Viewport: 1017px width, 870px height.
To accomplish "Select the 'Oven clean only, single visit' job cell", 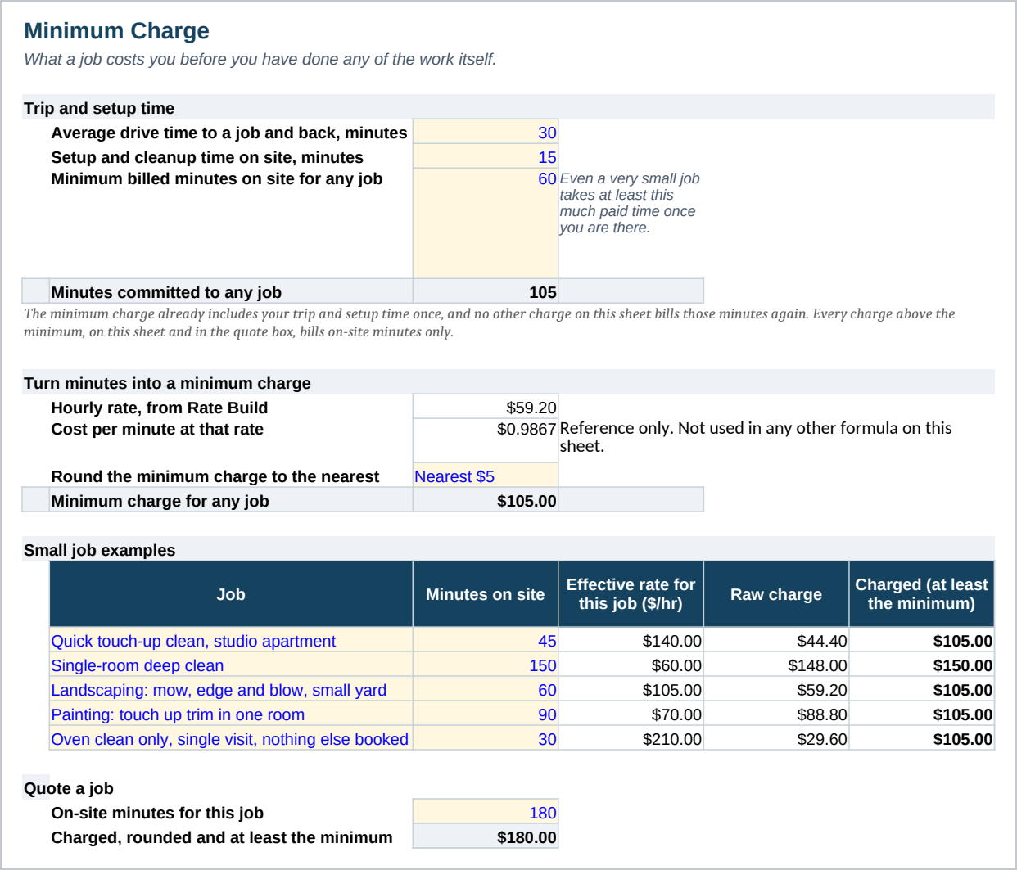I will [231, 738].
